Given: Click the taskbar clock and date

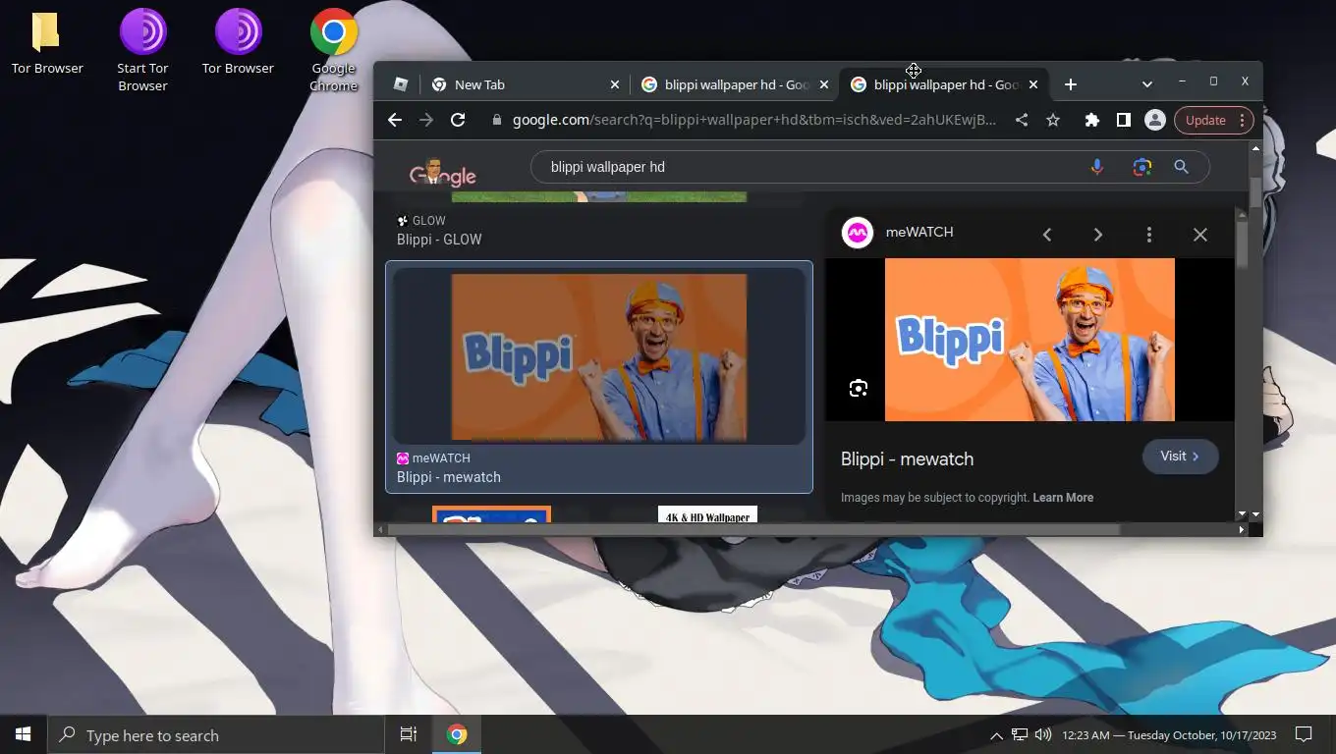Looking at the screenshot, I should click(1169, 734).
